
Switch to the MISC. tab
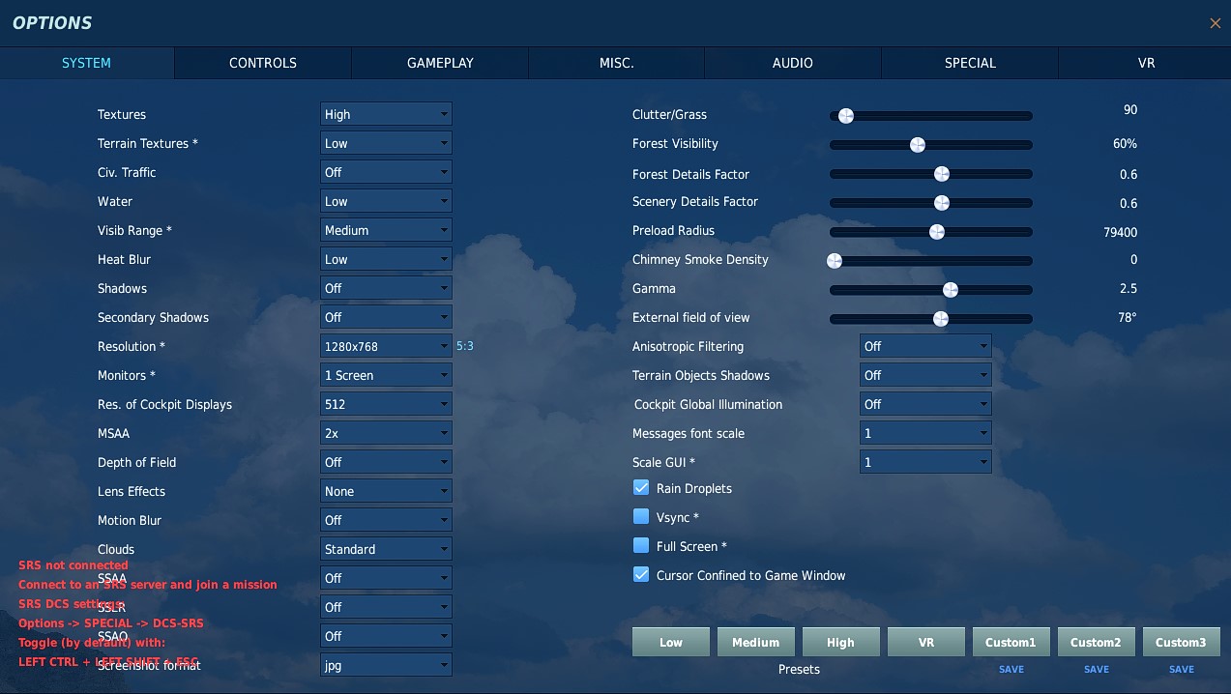click(616, 63)
